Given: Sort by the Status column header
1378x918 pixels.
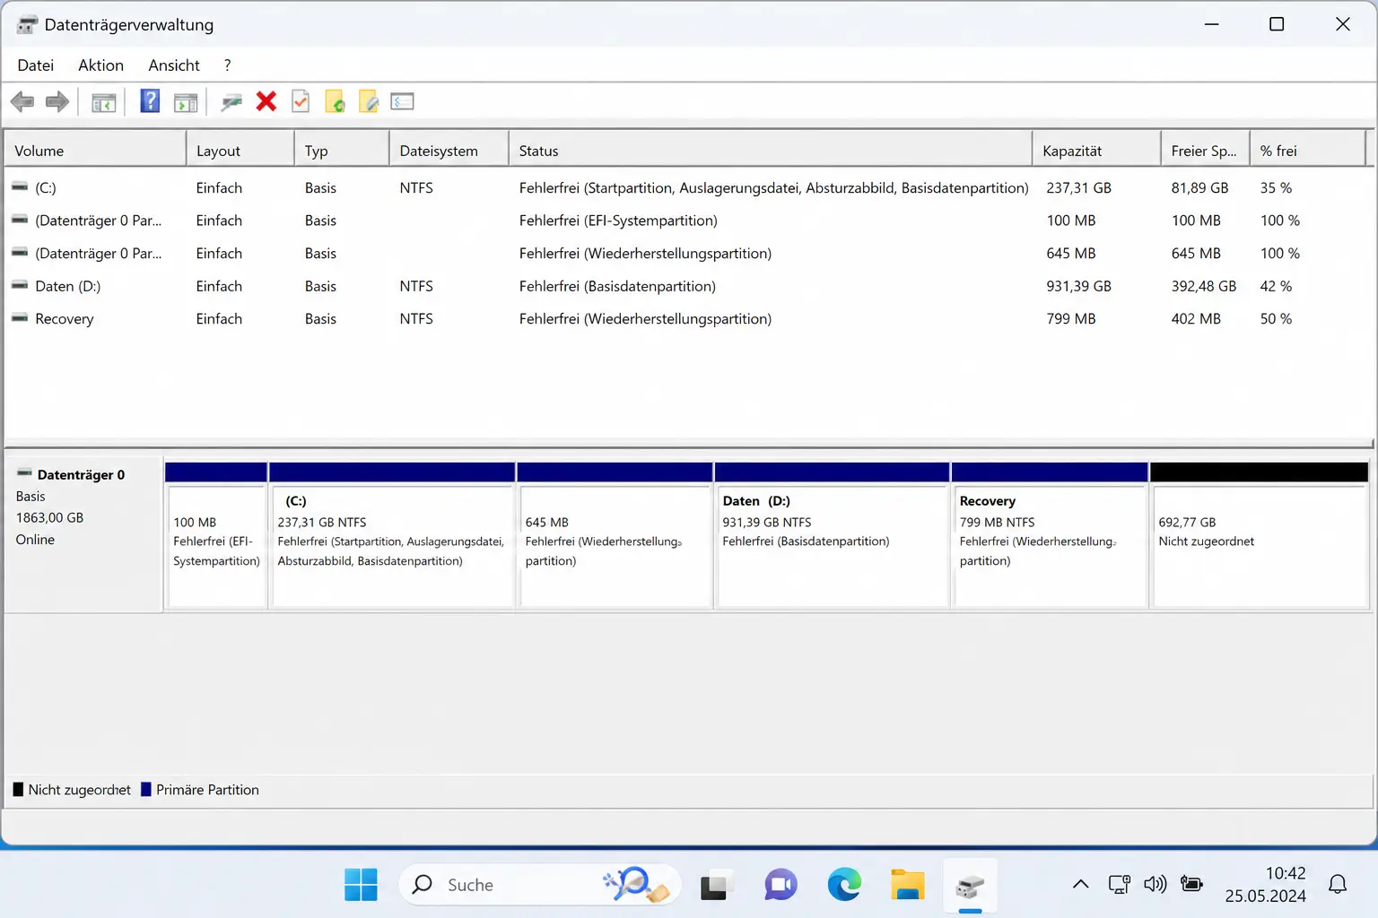Looking at the screenshot, I should click(x=771, y=151).
